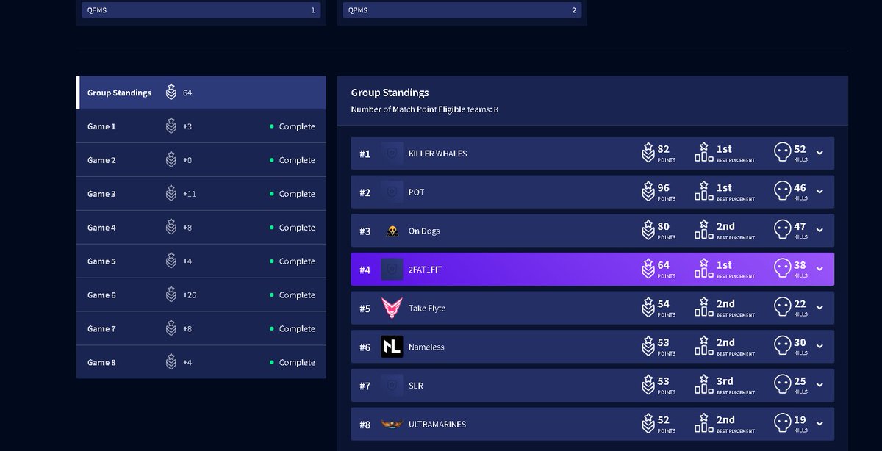Click the right QPMS entry with value 2
This screenshot has height=451, width=882.
tap(462, 10)
